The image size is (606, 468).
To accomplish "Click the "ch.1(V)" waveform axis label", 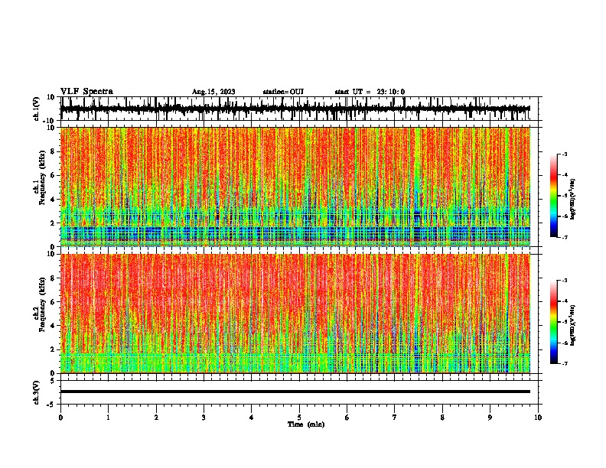I will point(36,109).
